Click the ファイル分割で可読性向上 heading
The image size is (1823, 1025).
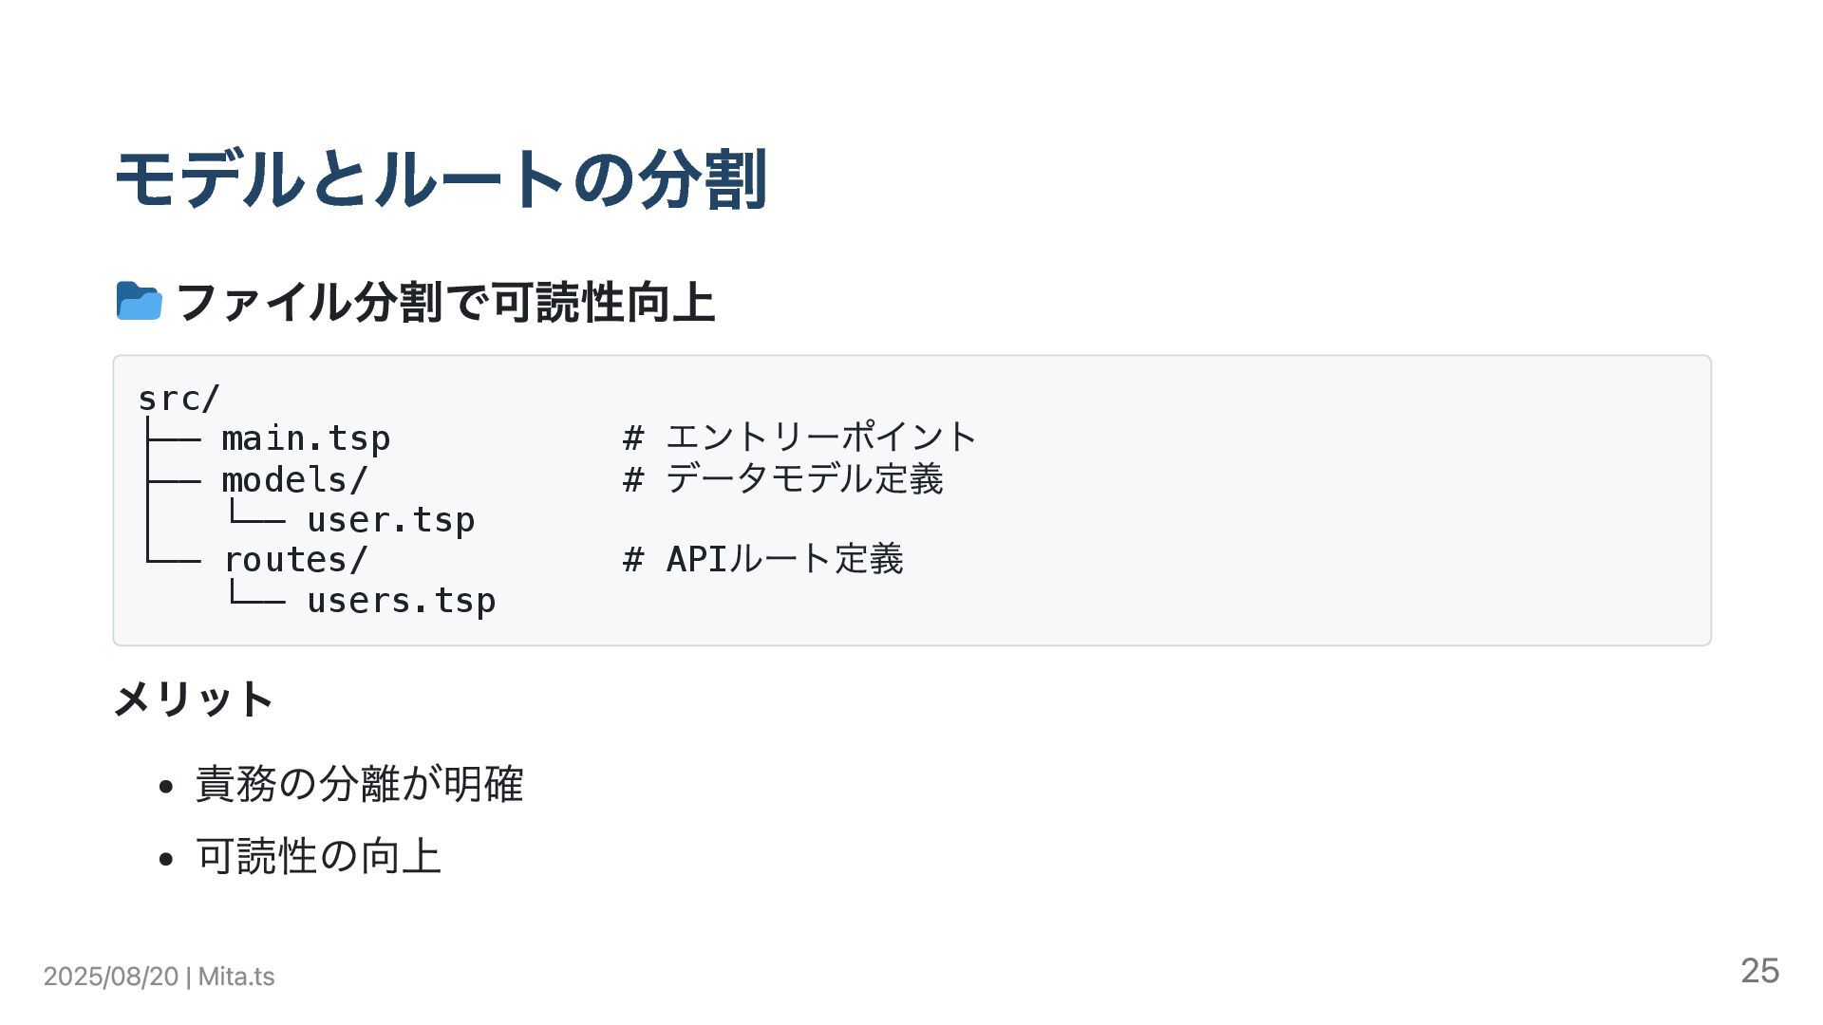click(445, 303)
